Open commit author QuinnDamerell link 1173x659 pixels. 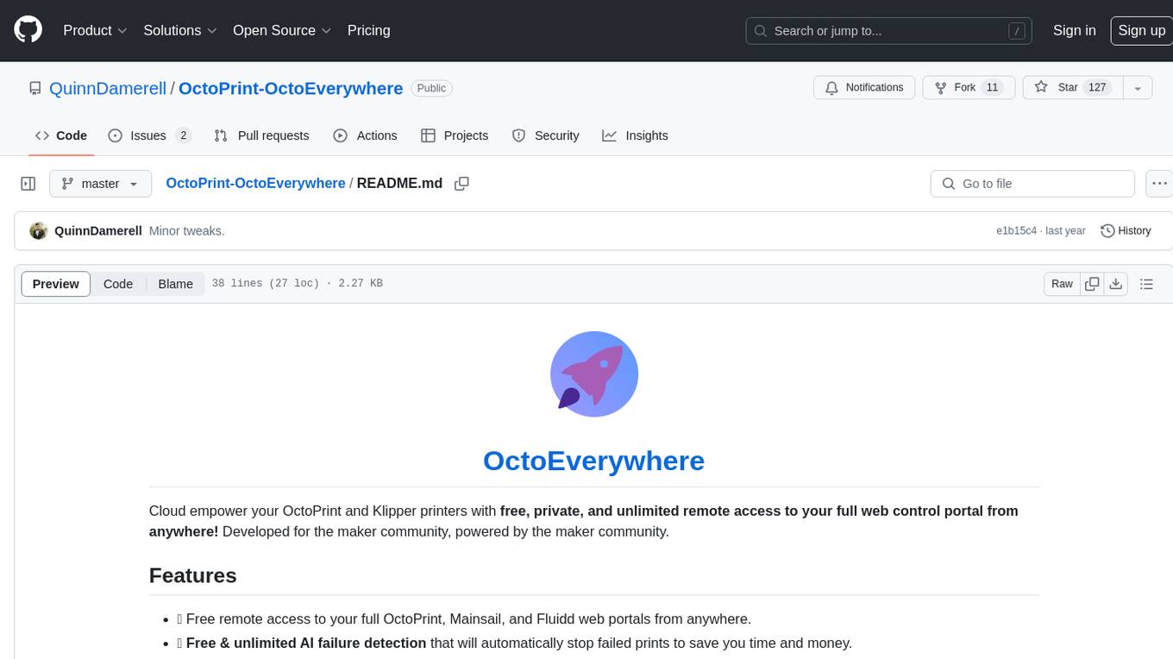pos(98,231)
